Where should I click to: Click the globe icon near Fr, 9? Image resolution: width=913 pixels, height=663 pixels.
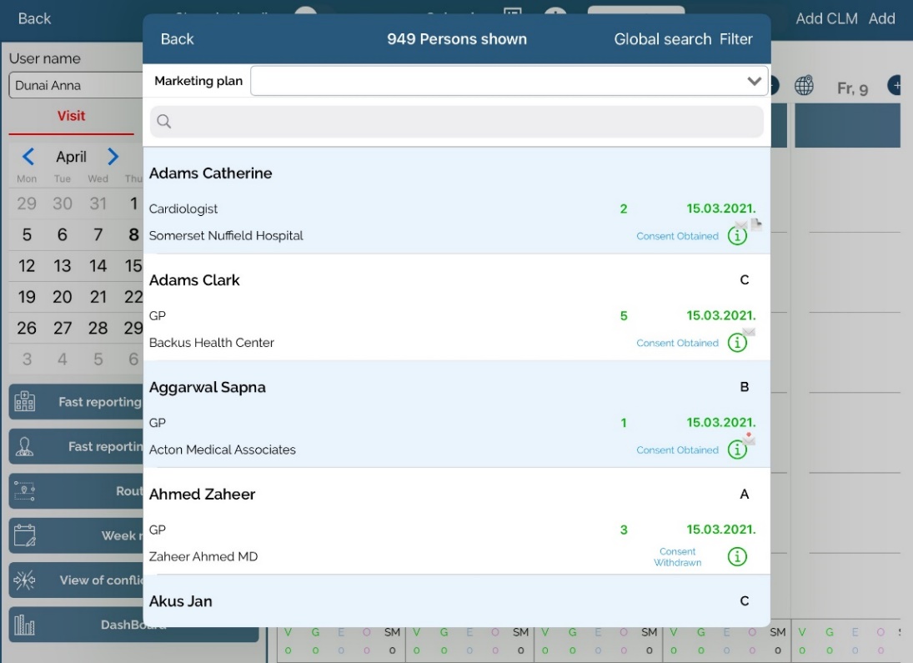[x=804, y=87]
